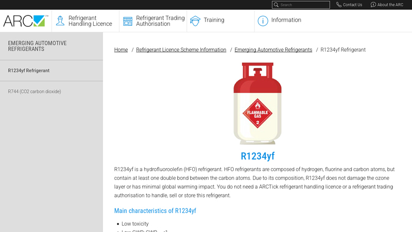412x232 pixels.
Task: Open Emerging Automotive Refrigerants breadcrumb
Action: pos(273,50)
